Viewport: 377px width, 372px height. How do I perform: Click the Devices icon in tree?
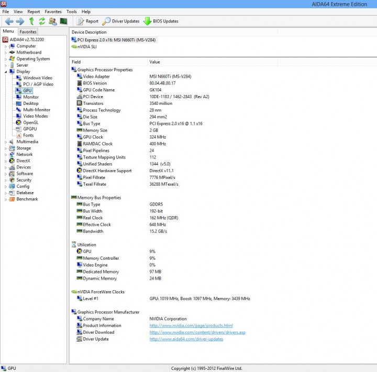tap(12, 167)
